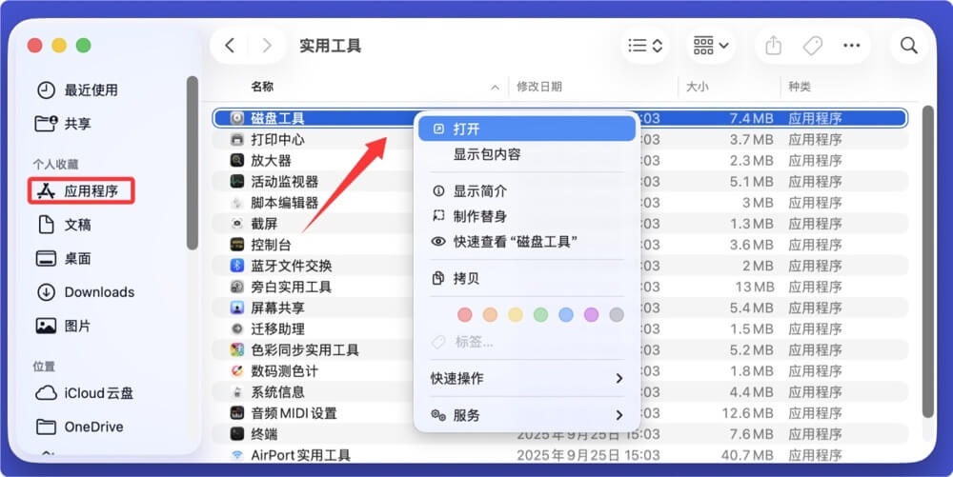This screenshot has width=953, height=477.
Task: Apply the red tag color
Action: point(465,314)
